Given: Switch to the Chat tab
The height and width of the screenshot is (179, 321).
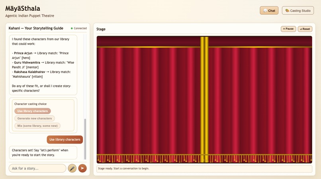Looking at the screenshot, I should 269,10.
